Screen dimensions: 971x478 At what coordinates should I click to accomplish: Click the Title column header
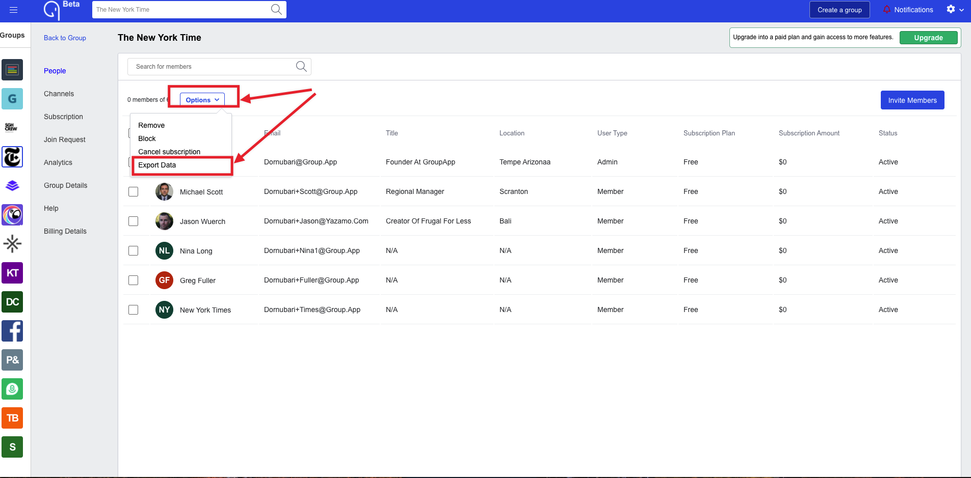[x=392, y=133]
